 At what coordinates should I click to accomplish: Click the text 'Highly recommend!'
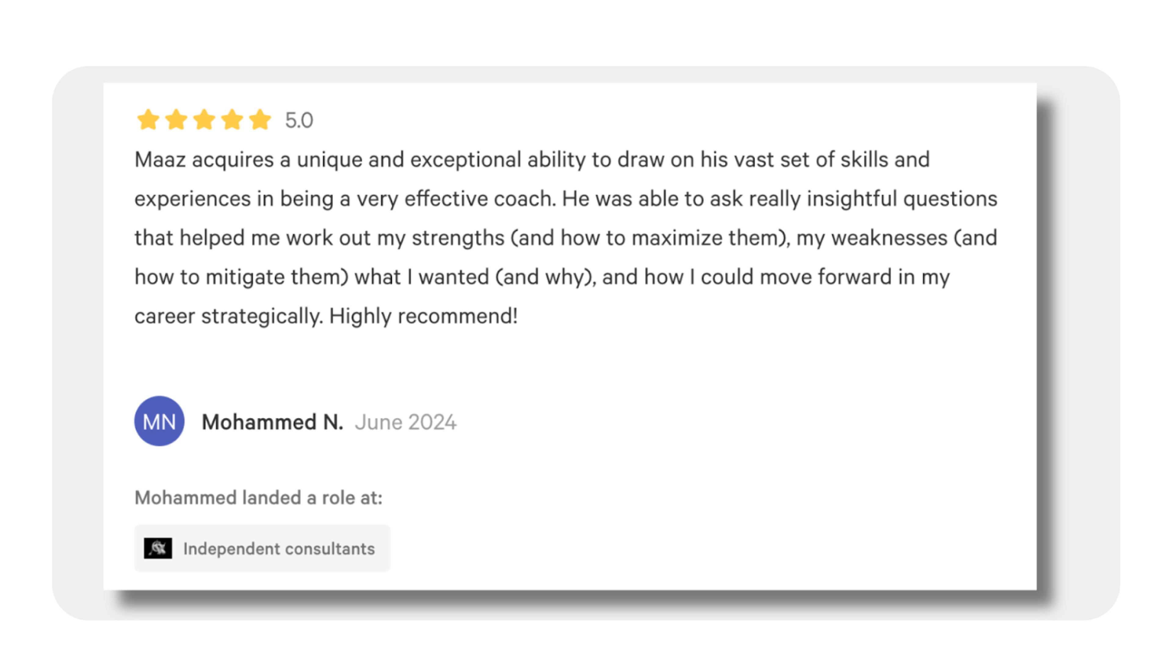pyautogui.click(x=423, y=316)
